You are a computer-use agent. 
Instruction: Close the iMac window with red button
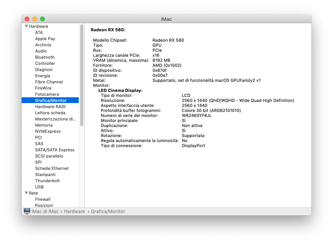27,19
